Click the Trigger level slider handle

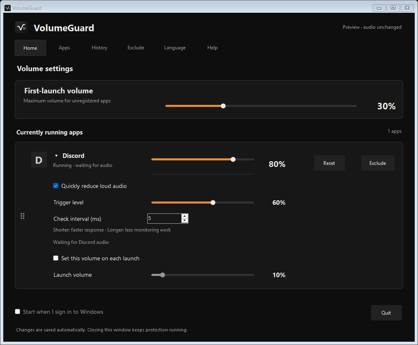pos(213,202)
